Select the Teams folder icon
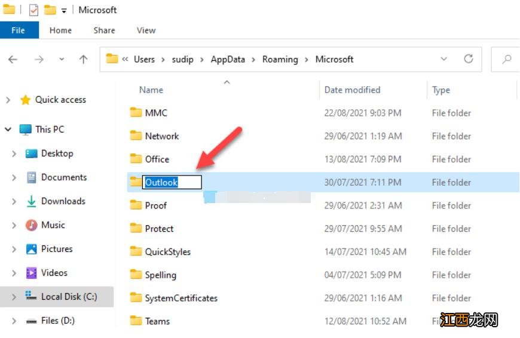Image resolution: width=520 pixels, height=338 pixels. (136, 321)
